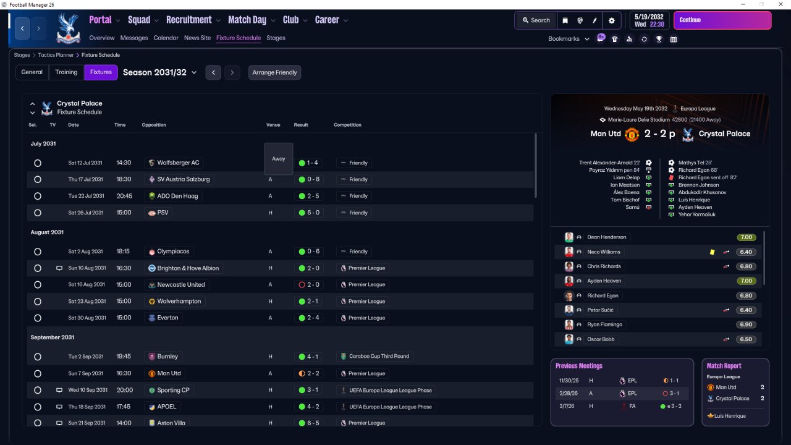The image size is (791, 445).
Task: Select the Wolfsberger AC fixture radio button
Action: pos(38,163)
